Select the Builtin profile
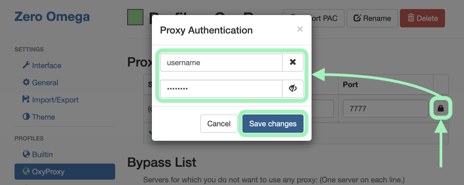 [42, 154]
